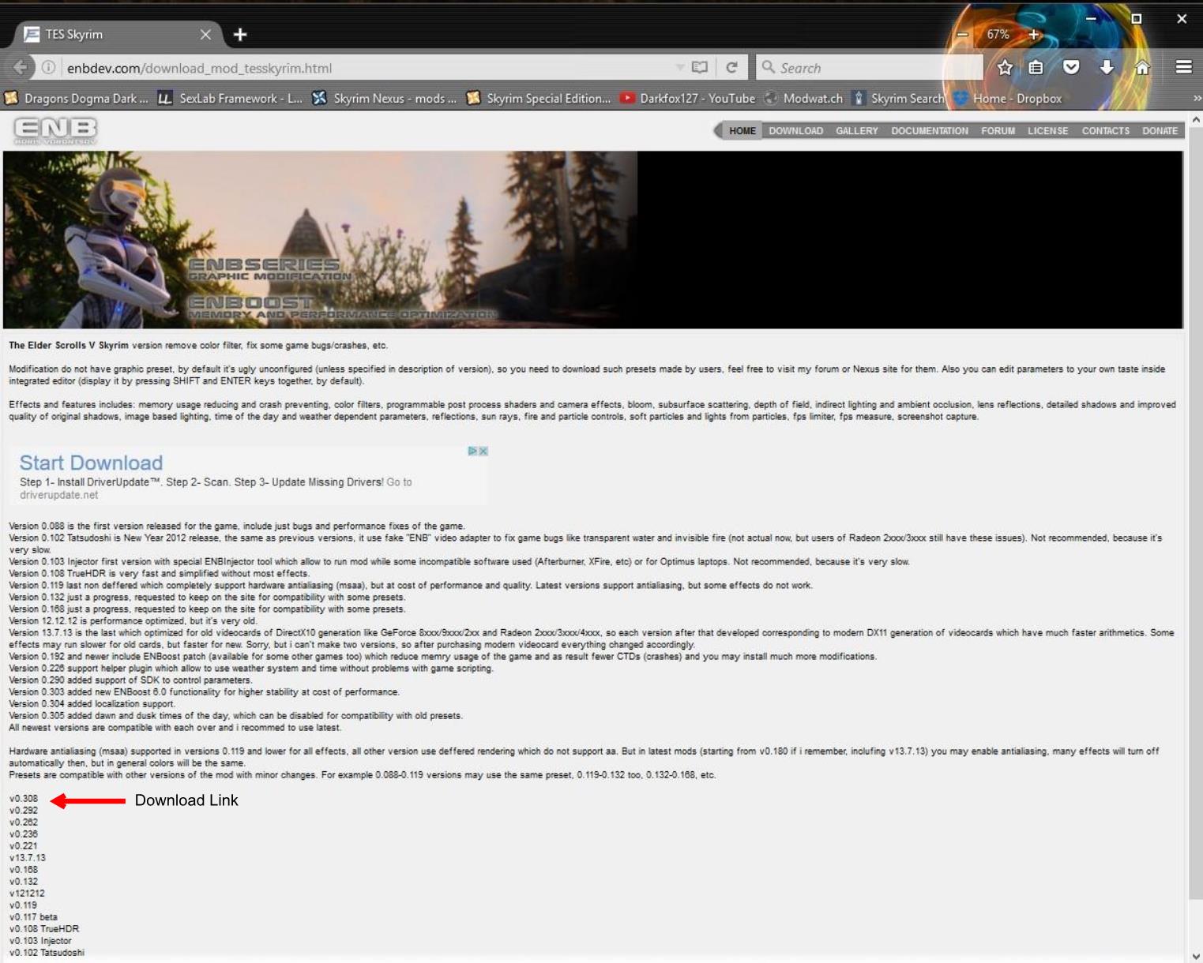Click the page scrollbar down arrow
1203x963 pixels.
tap(1196, 956)
